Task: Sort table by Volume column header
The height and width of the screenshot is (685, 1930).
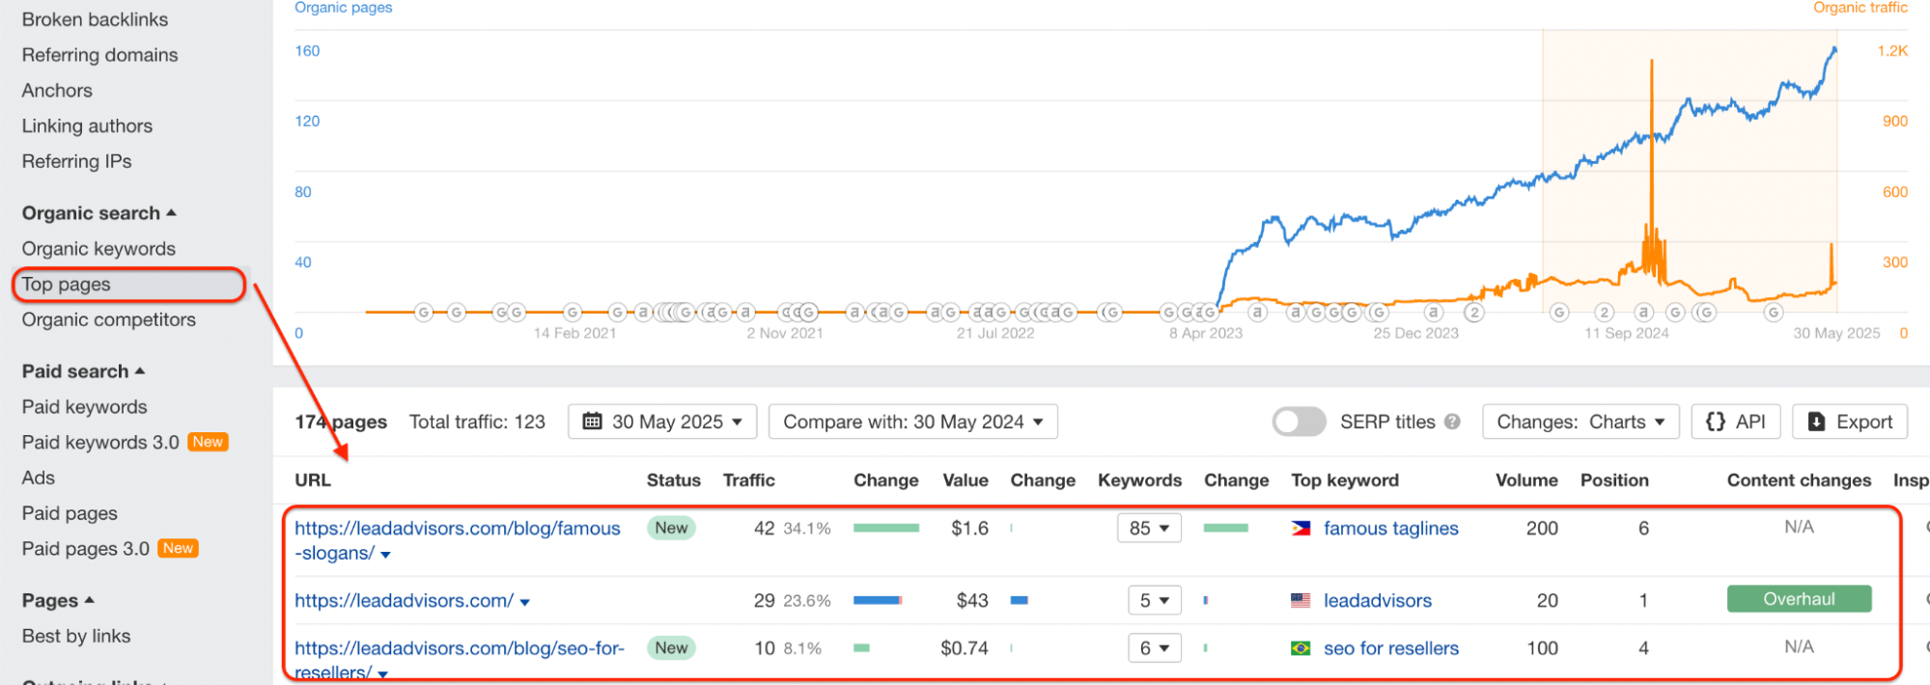Action: [x=1526, y=480]
